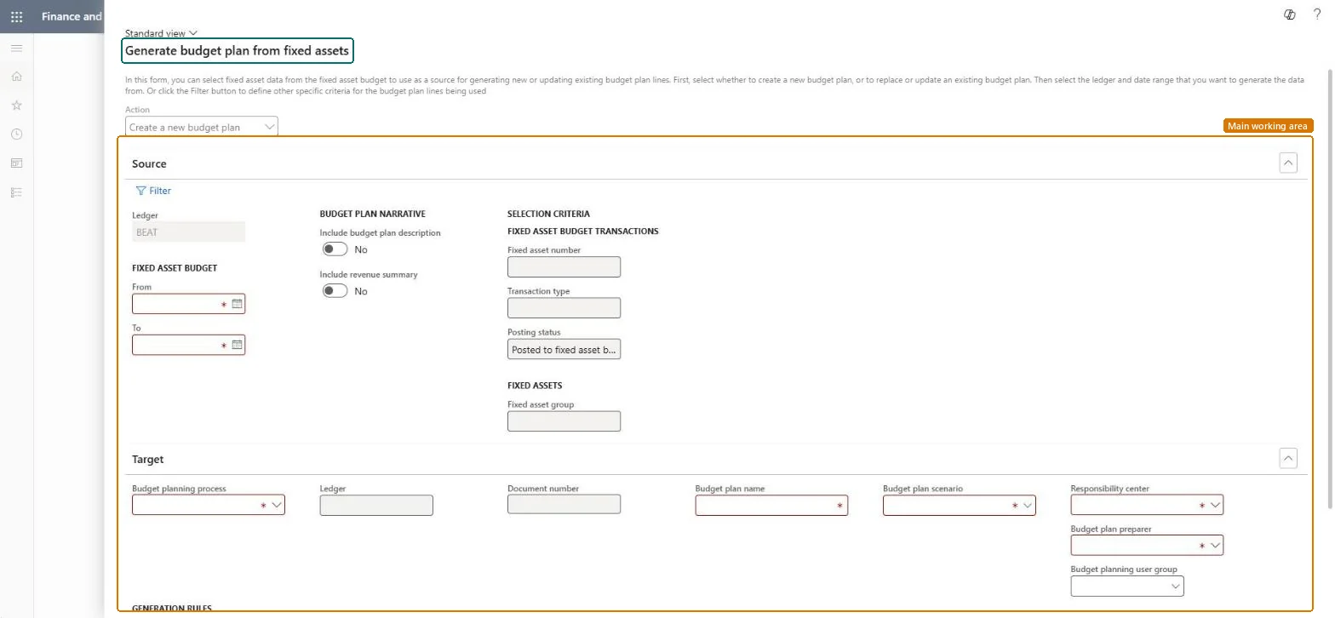Open calendar picker for To date
Image resolution: width=1335 pixels, height=618 pixels.
[238, 345]
